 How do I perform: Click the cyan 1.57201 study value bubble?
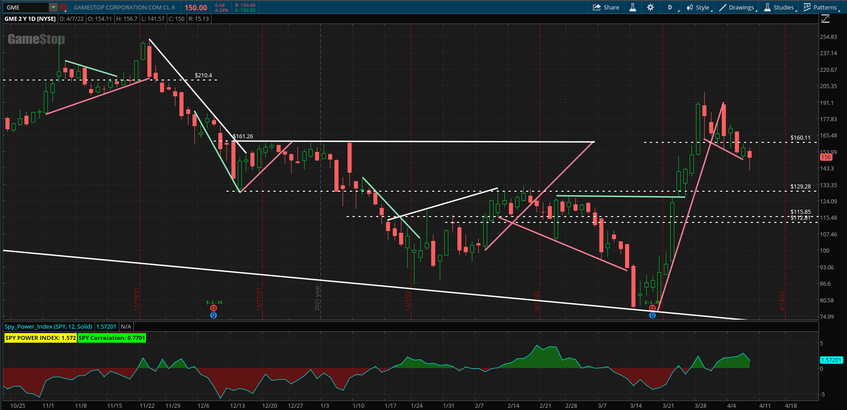pos(831,360)
